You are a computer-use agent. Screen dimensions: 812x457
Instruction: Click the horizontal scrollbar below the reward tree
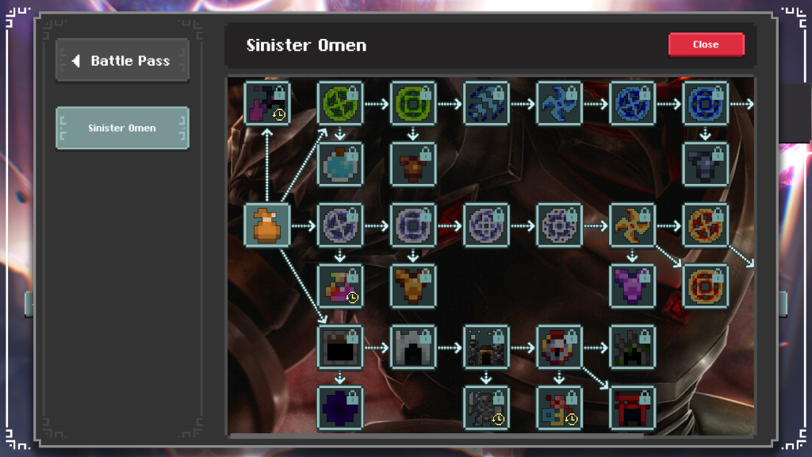[438, 436]
